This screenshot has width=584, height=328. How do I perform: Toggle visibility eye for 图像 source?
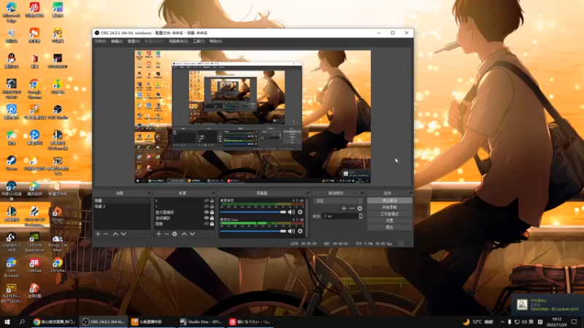(x=207, y=224)
